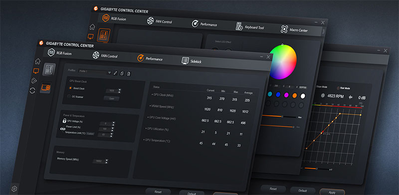Click the Memory Speed value field
The height and width of the screenshot is (195, 399).
coord(98,161)
